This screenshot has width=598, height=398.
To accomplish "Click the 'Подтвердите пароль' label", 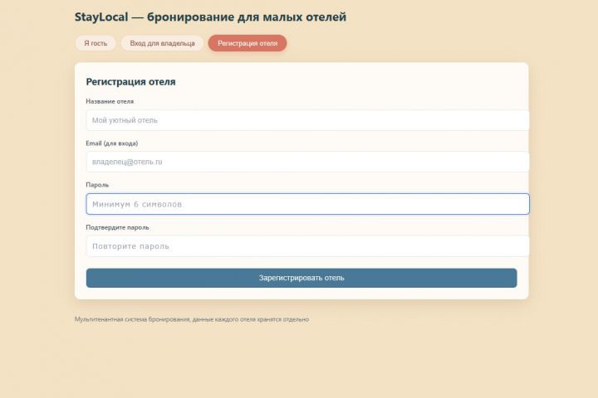I will [x=117, y=227].
